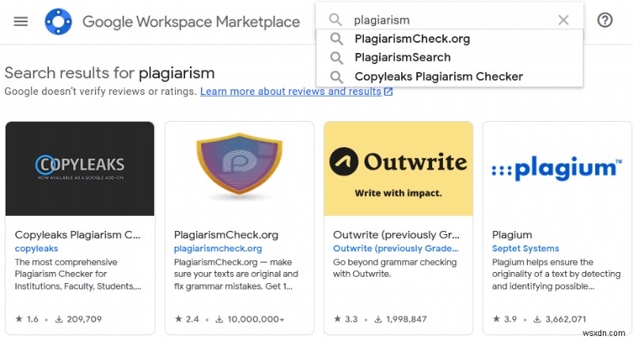633x340 pixels.
Task: Click the download icon next to 10,000,000+
Action: point(219,319)
